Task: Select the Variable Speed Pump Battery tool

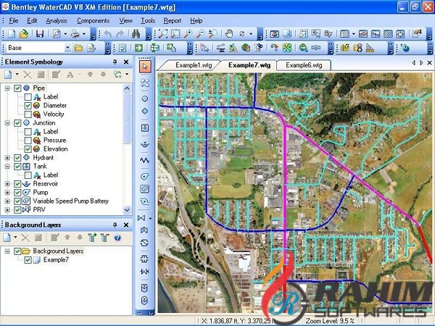Action: coord(145,189)
